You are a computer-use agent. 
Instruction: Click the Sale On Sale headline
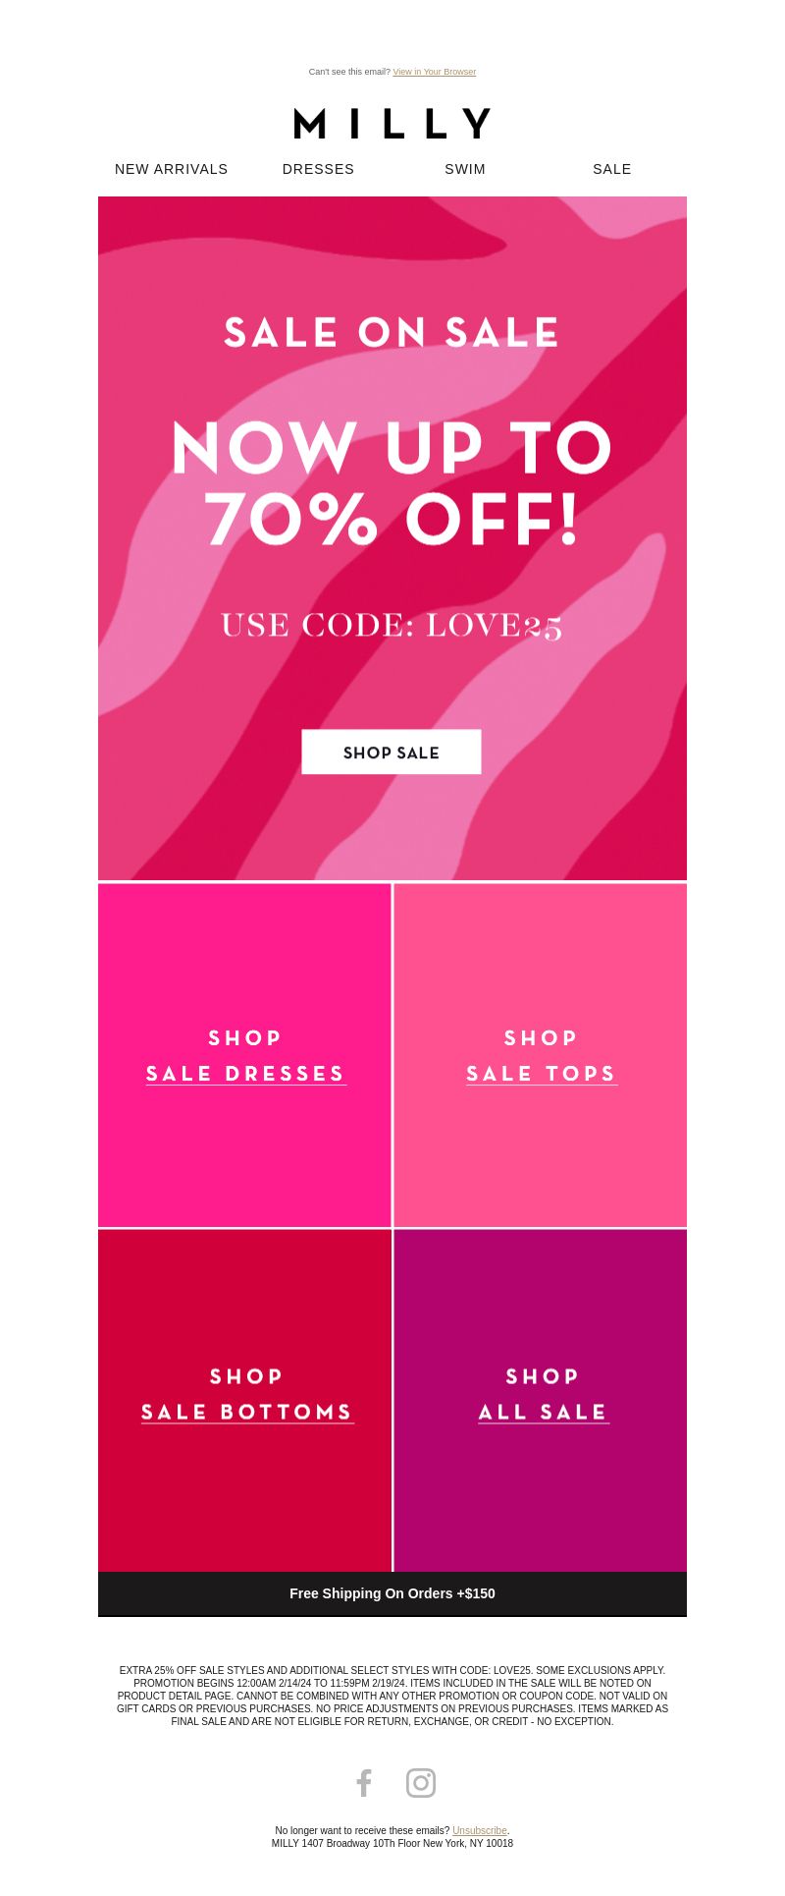coord(392,333)
